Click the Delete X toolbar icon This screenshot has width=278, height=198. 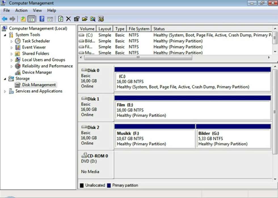(68, 19)
